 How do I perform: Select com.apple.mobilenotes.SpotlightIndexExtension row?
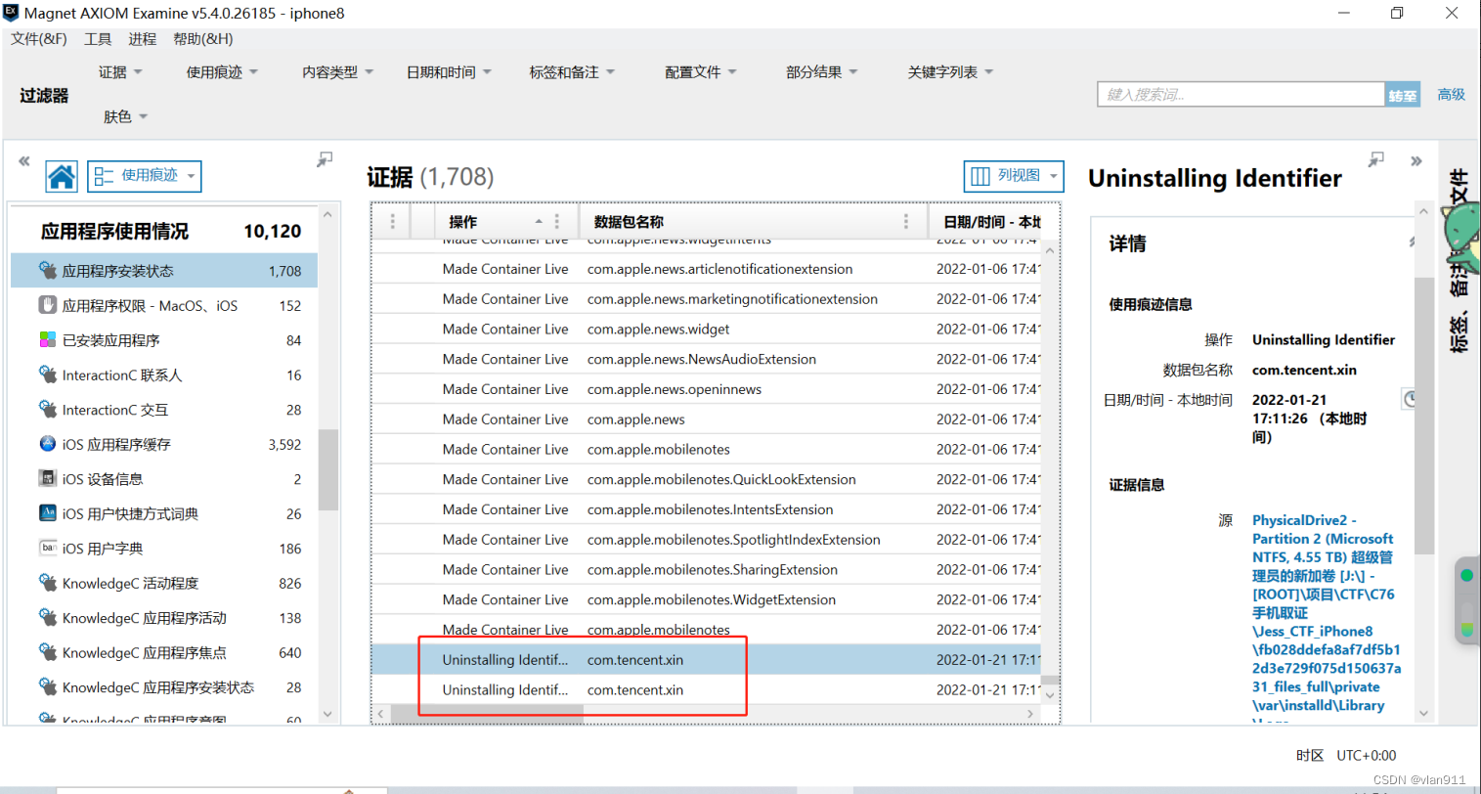click(x=706, y=540)
